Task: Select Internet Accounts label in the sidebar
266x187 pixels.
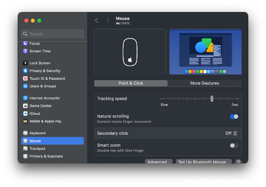Action: click(x=44, y=98)
